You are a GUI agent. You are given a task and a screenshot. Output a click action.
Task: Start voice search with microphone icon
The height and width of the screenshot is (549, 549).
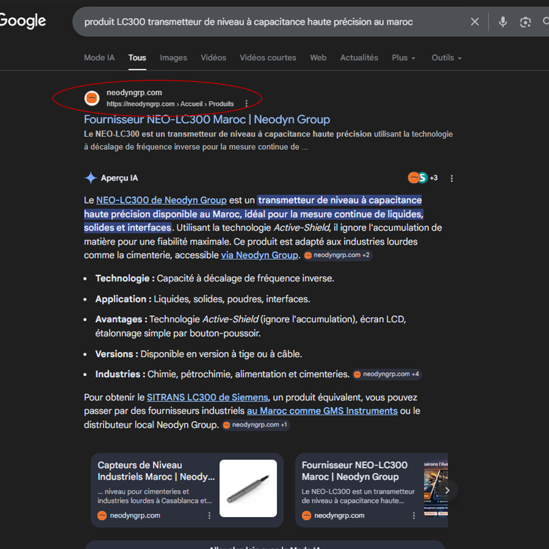click(503, 22)
